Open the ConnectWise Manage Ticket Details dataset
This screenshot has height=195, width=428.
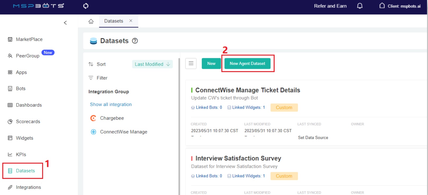(247, 90)
